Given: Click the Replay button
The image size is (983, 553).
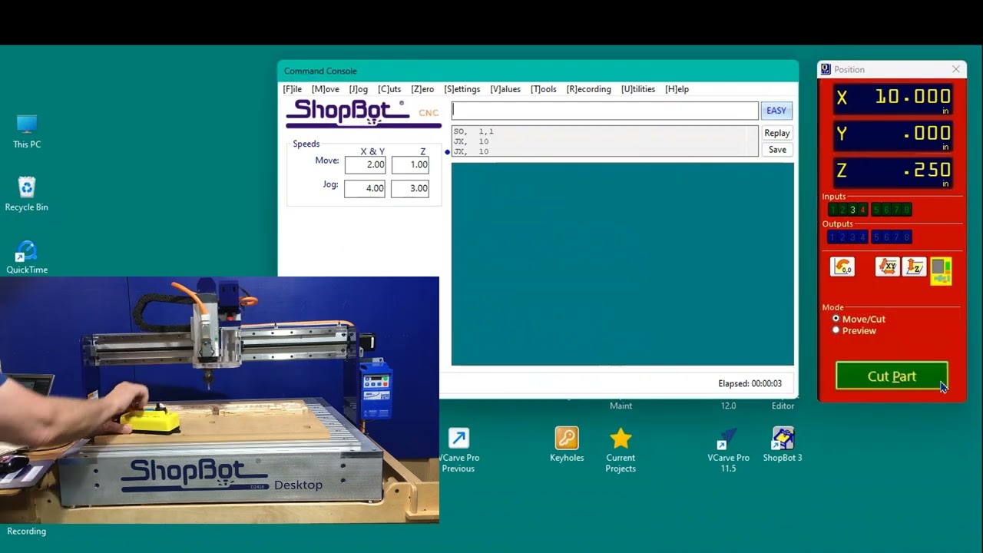Looking at the screenshot, I should point(777,133).
